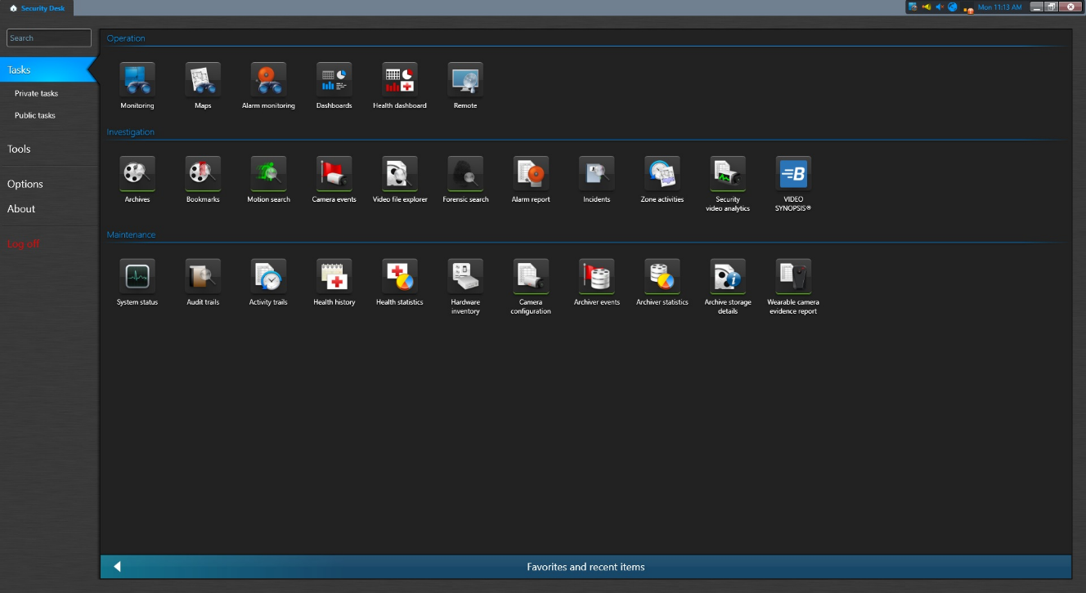Open Archiver events report
This screenshot has height=593, width=1086.
[x=596, y=283]
